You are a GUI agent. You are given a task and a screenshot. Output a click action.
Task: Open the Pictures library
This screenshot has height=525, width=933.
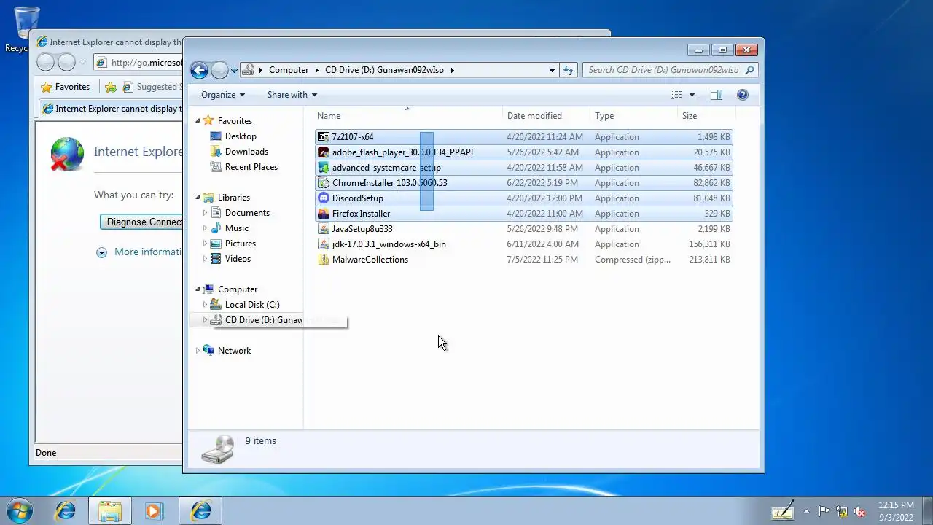tap(241, 244)
